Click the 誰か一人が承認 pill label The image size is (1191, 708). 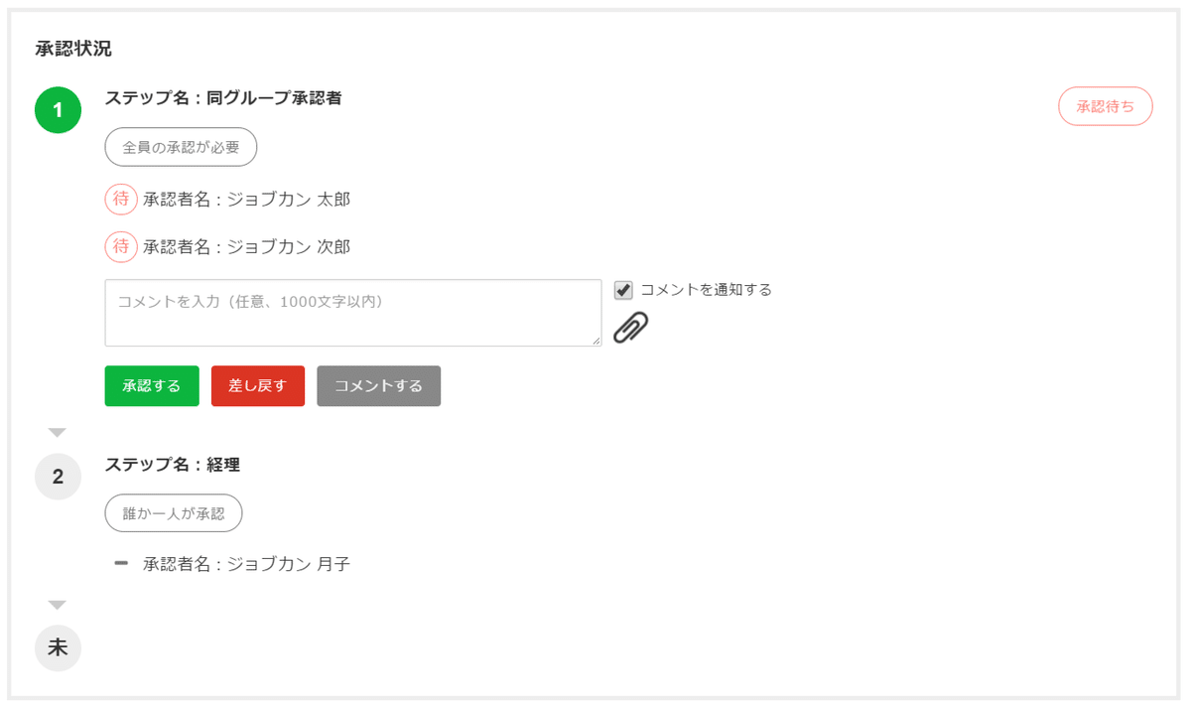tap(174, 513)
